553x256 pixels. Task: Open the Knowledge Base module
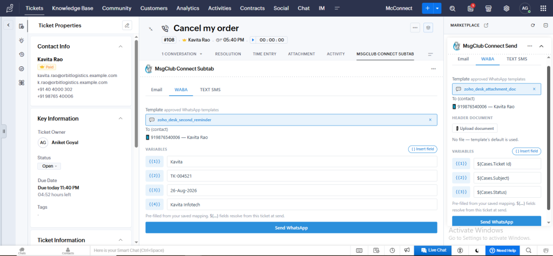73,8
